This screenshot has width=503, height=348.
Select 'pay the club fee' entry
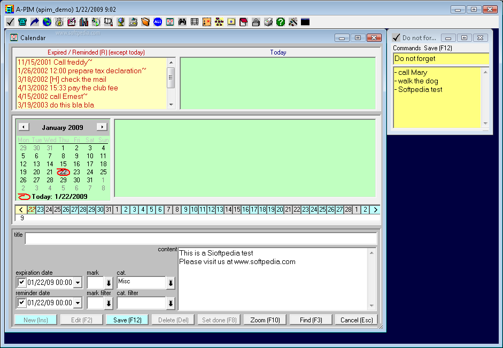click(x=68, y=88)
